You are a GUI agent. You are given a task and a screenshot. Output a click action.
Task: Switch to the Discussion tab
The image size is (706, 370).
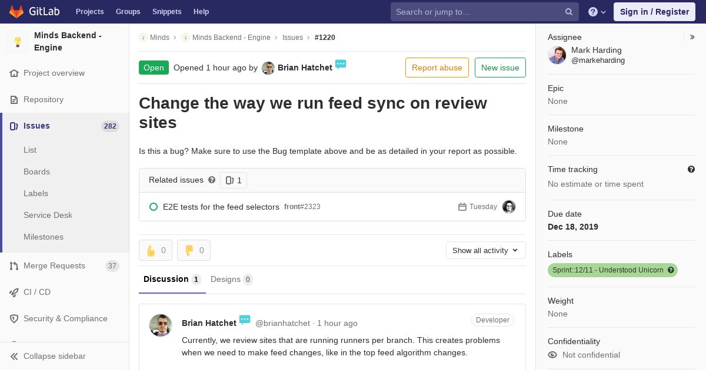click(x=172, y=280)
